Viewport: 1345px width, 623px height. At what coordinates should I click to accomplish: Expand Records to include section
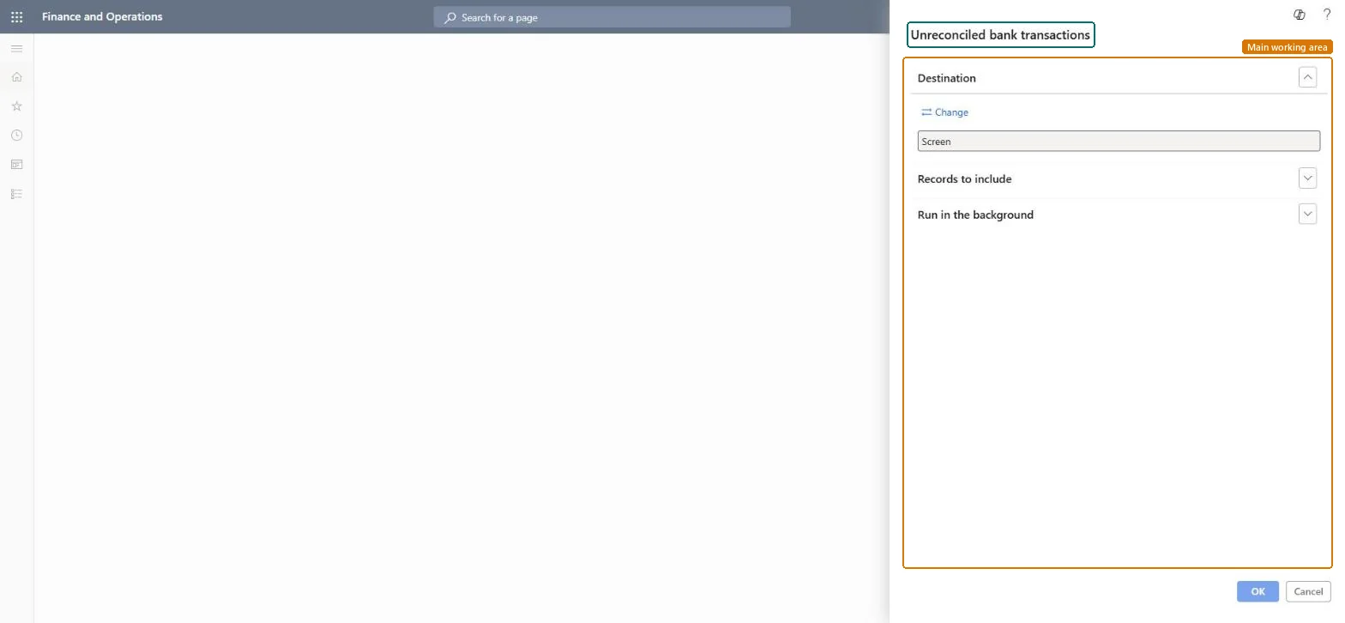coord(1307,178)
